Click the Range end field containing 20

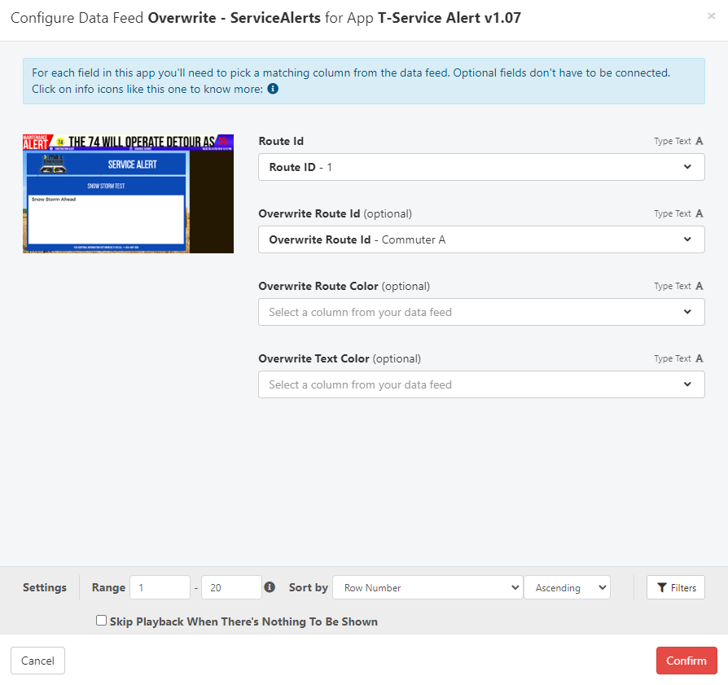click(x=231, y=587)
